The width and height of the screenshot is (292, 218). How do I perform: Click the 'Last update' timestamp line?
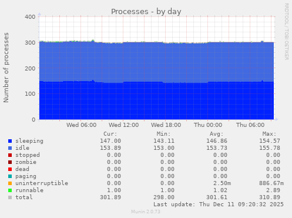pyautogui.click(x=219, y=204)
